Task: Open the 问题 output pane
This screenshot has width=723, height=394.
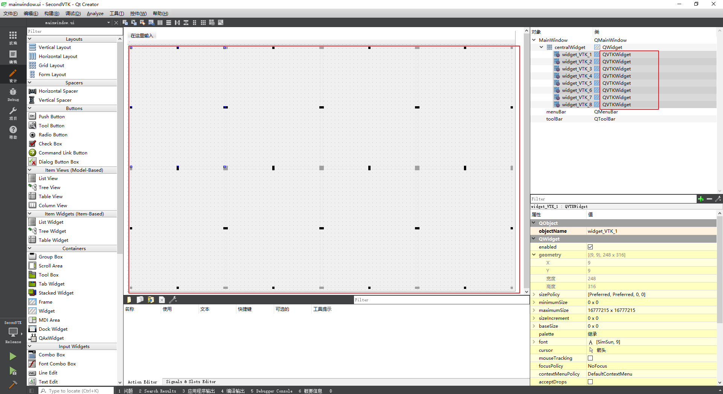Action: click(x=126, y=391)
